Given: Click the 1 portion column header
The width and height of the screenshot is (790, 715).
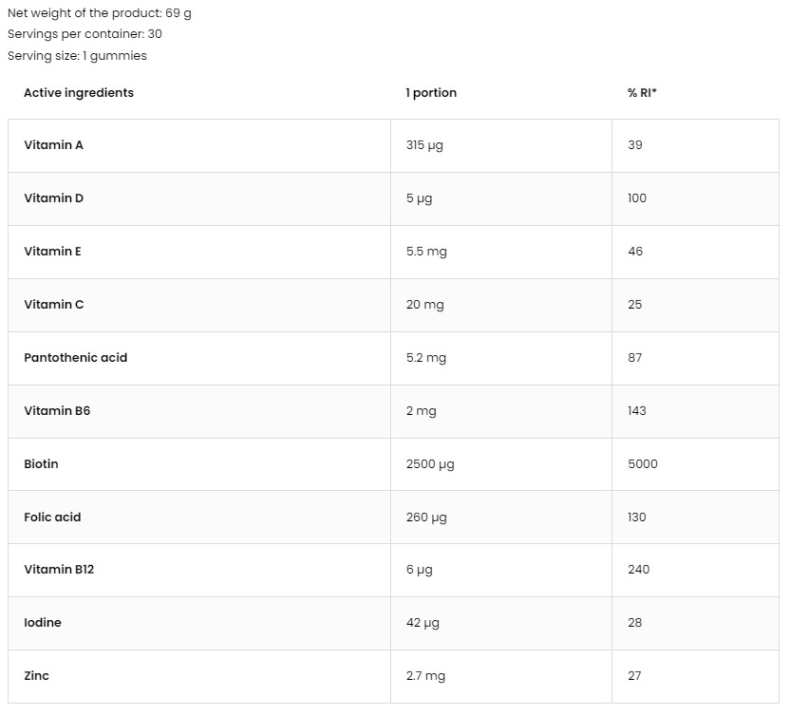Looking at the screenshot, I should tap(431, 93).
